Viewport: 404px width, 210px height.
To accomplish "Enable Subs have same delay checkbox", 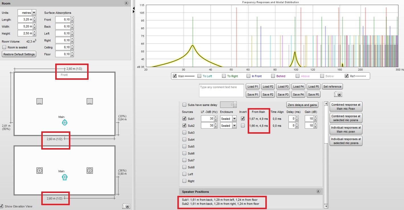I will coord(184,105).
